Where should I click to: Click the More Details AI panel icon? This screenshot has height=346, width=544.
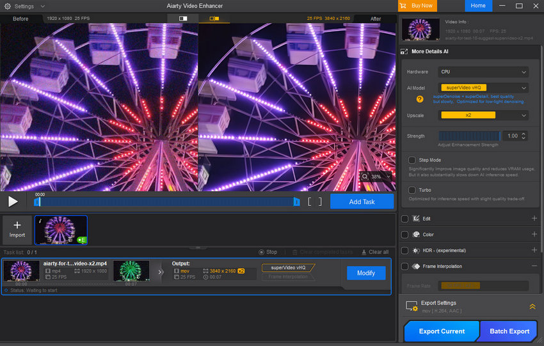pos(404,51)
